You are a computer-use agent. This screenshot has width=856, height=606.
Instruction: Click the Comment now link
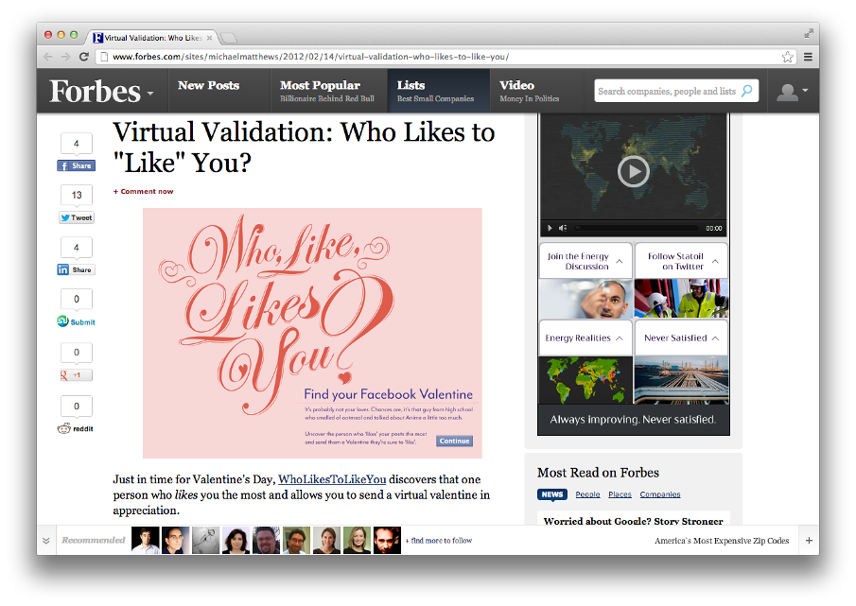143,192
